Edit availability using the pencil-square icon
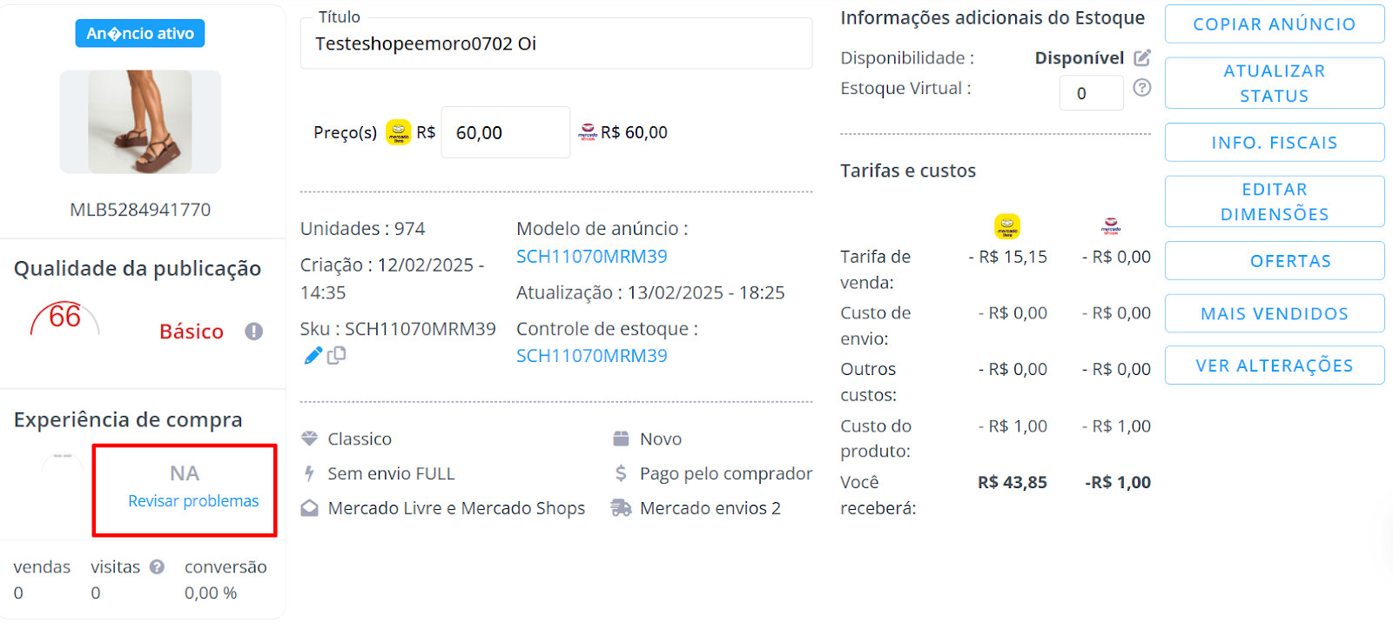The image size is (1393, 630). click(1142, 57)
